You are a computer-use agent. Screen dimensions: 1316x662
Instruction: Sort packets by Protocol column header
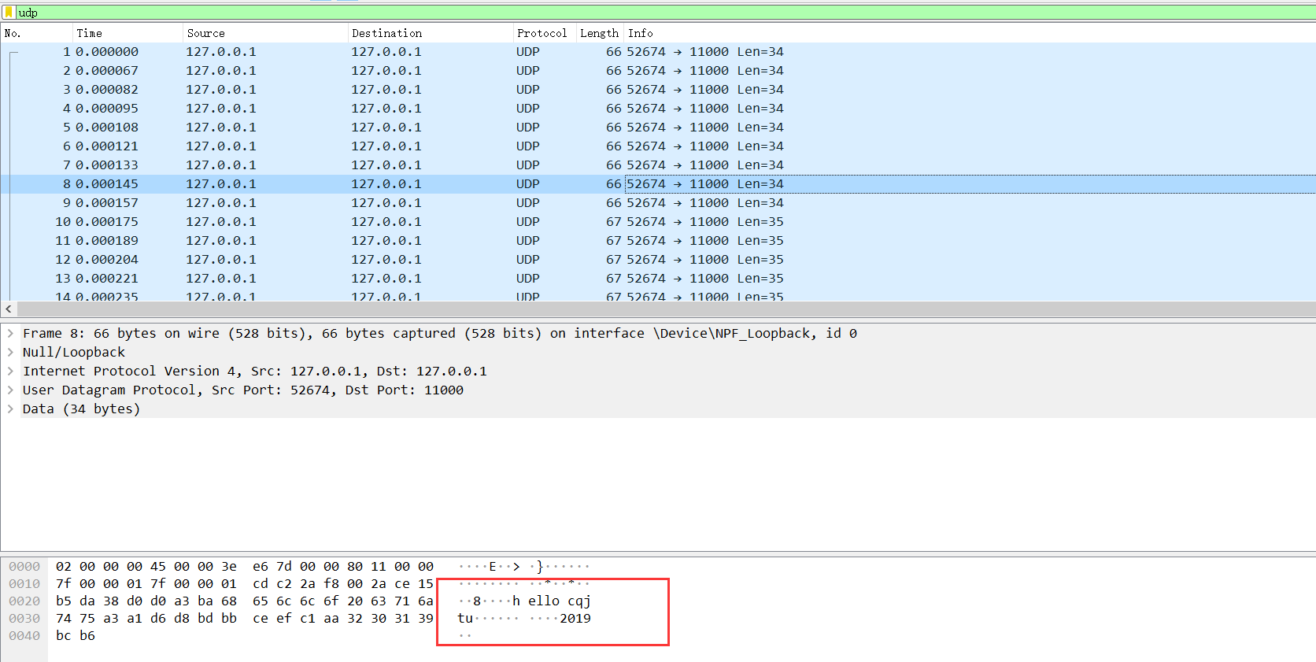[x=545, y=33]
